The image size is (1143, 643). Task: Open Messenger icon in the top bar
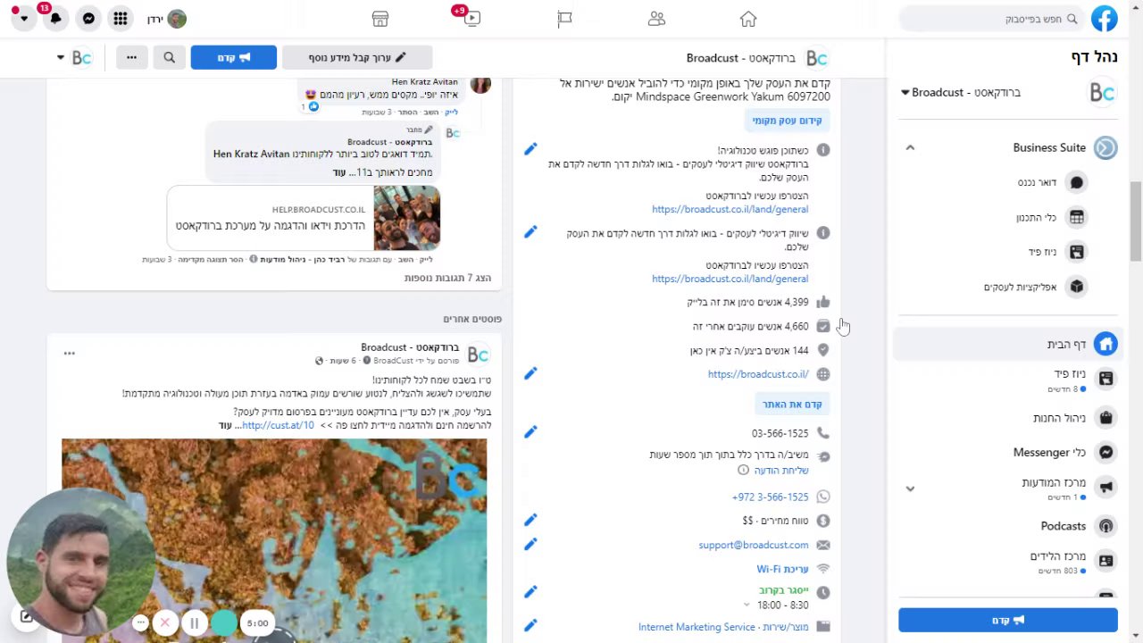click(88, 19)
